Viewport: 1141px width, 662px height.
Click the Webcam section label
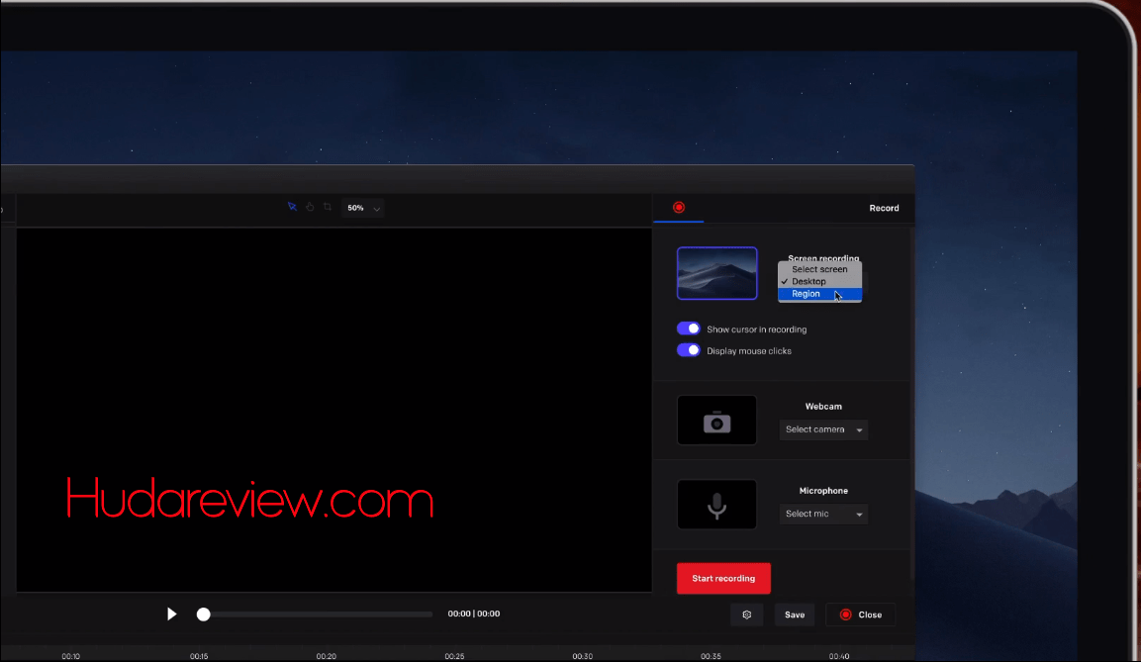(x=823, y=407)
